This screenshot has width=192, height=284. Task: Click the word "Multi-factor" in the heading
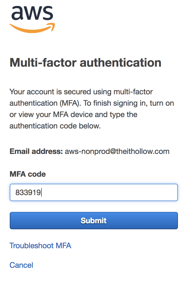click(x=43, y=62)
